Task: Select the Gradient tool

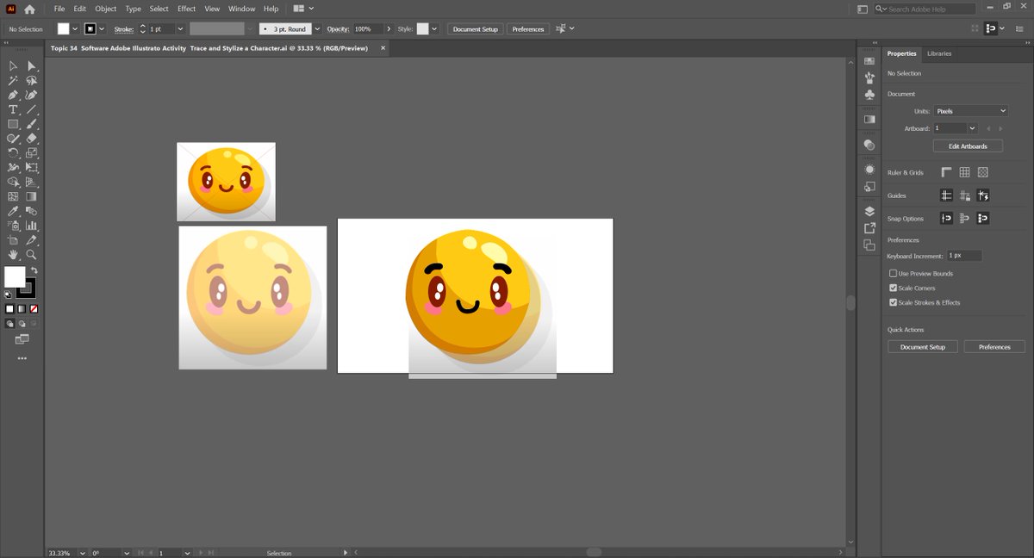Action: (32, 197)
